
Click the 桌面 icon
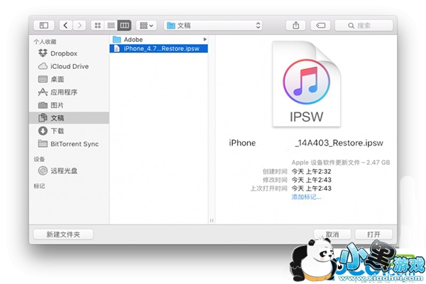[x=43, y=79]
